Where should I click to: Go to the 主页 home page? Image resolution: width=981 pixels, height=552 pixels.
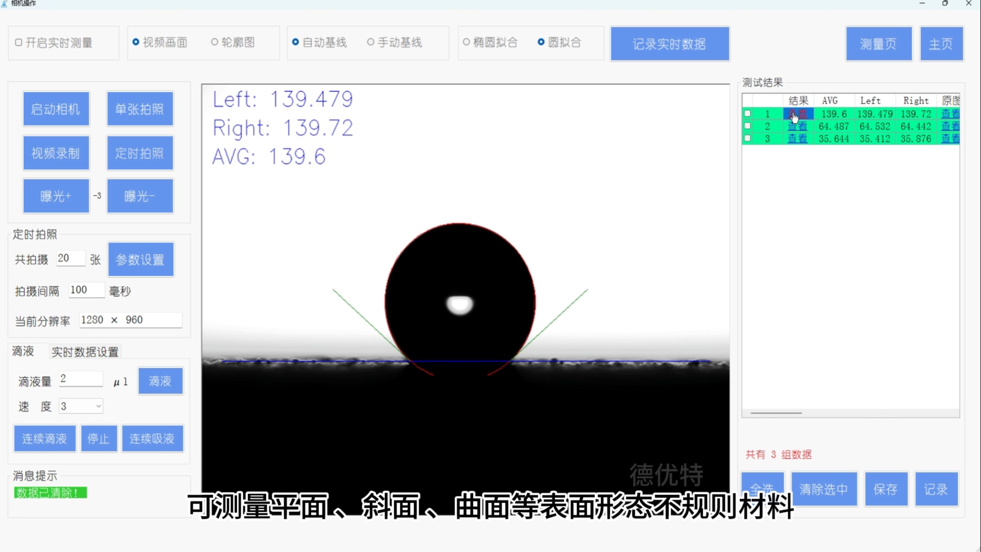tap(942, 44)
